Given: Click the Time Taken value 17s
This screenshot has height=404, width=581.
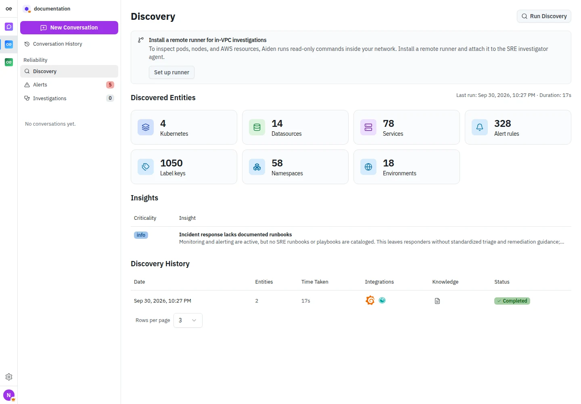Looking at the screenshot, I should tap(306, 301).
